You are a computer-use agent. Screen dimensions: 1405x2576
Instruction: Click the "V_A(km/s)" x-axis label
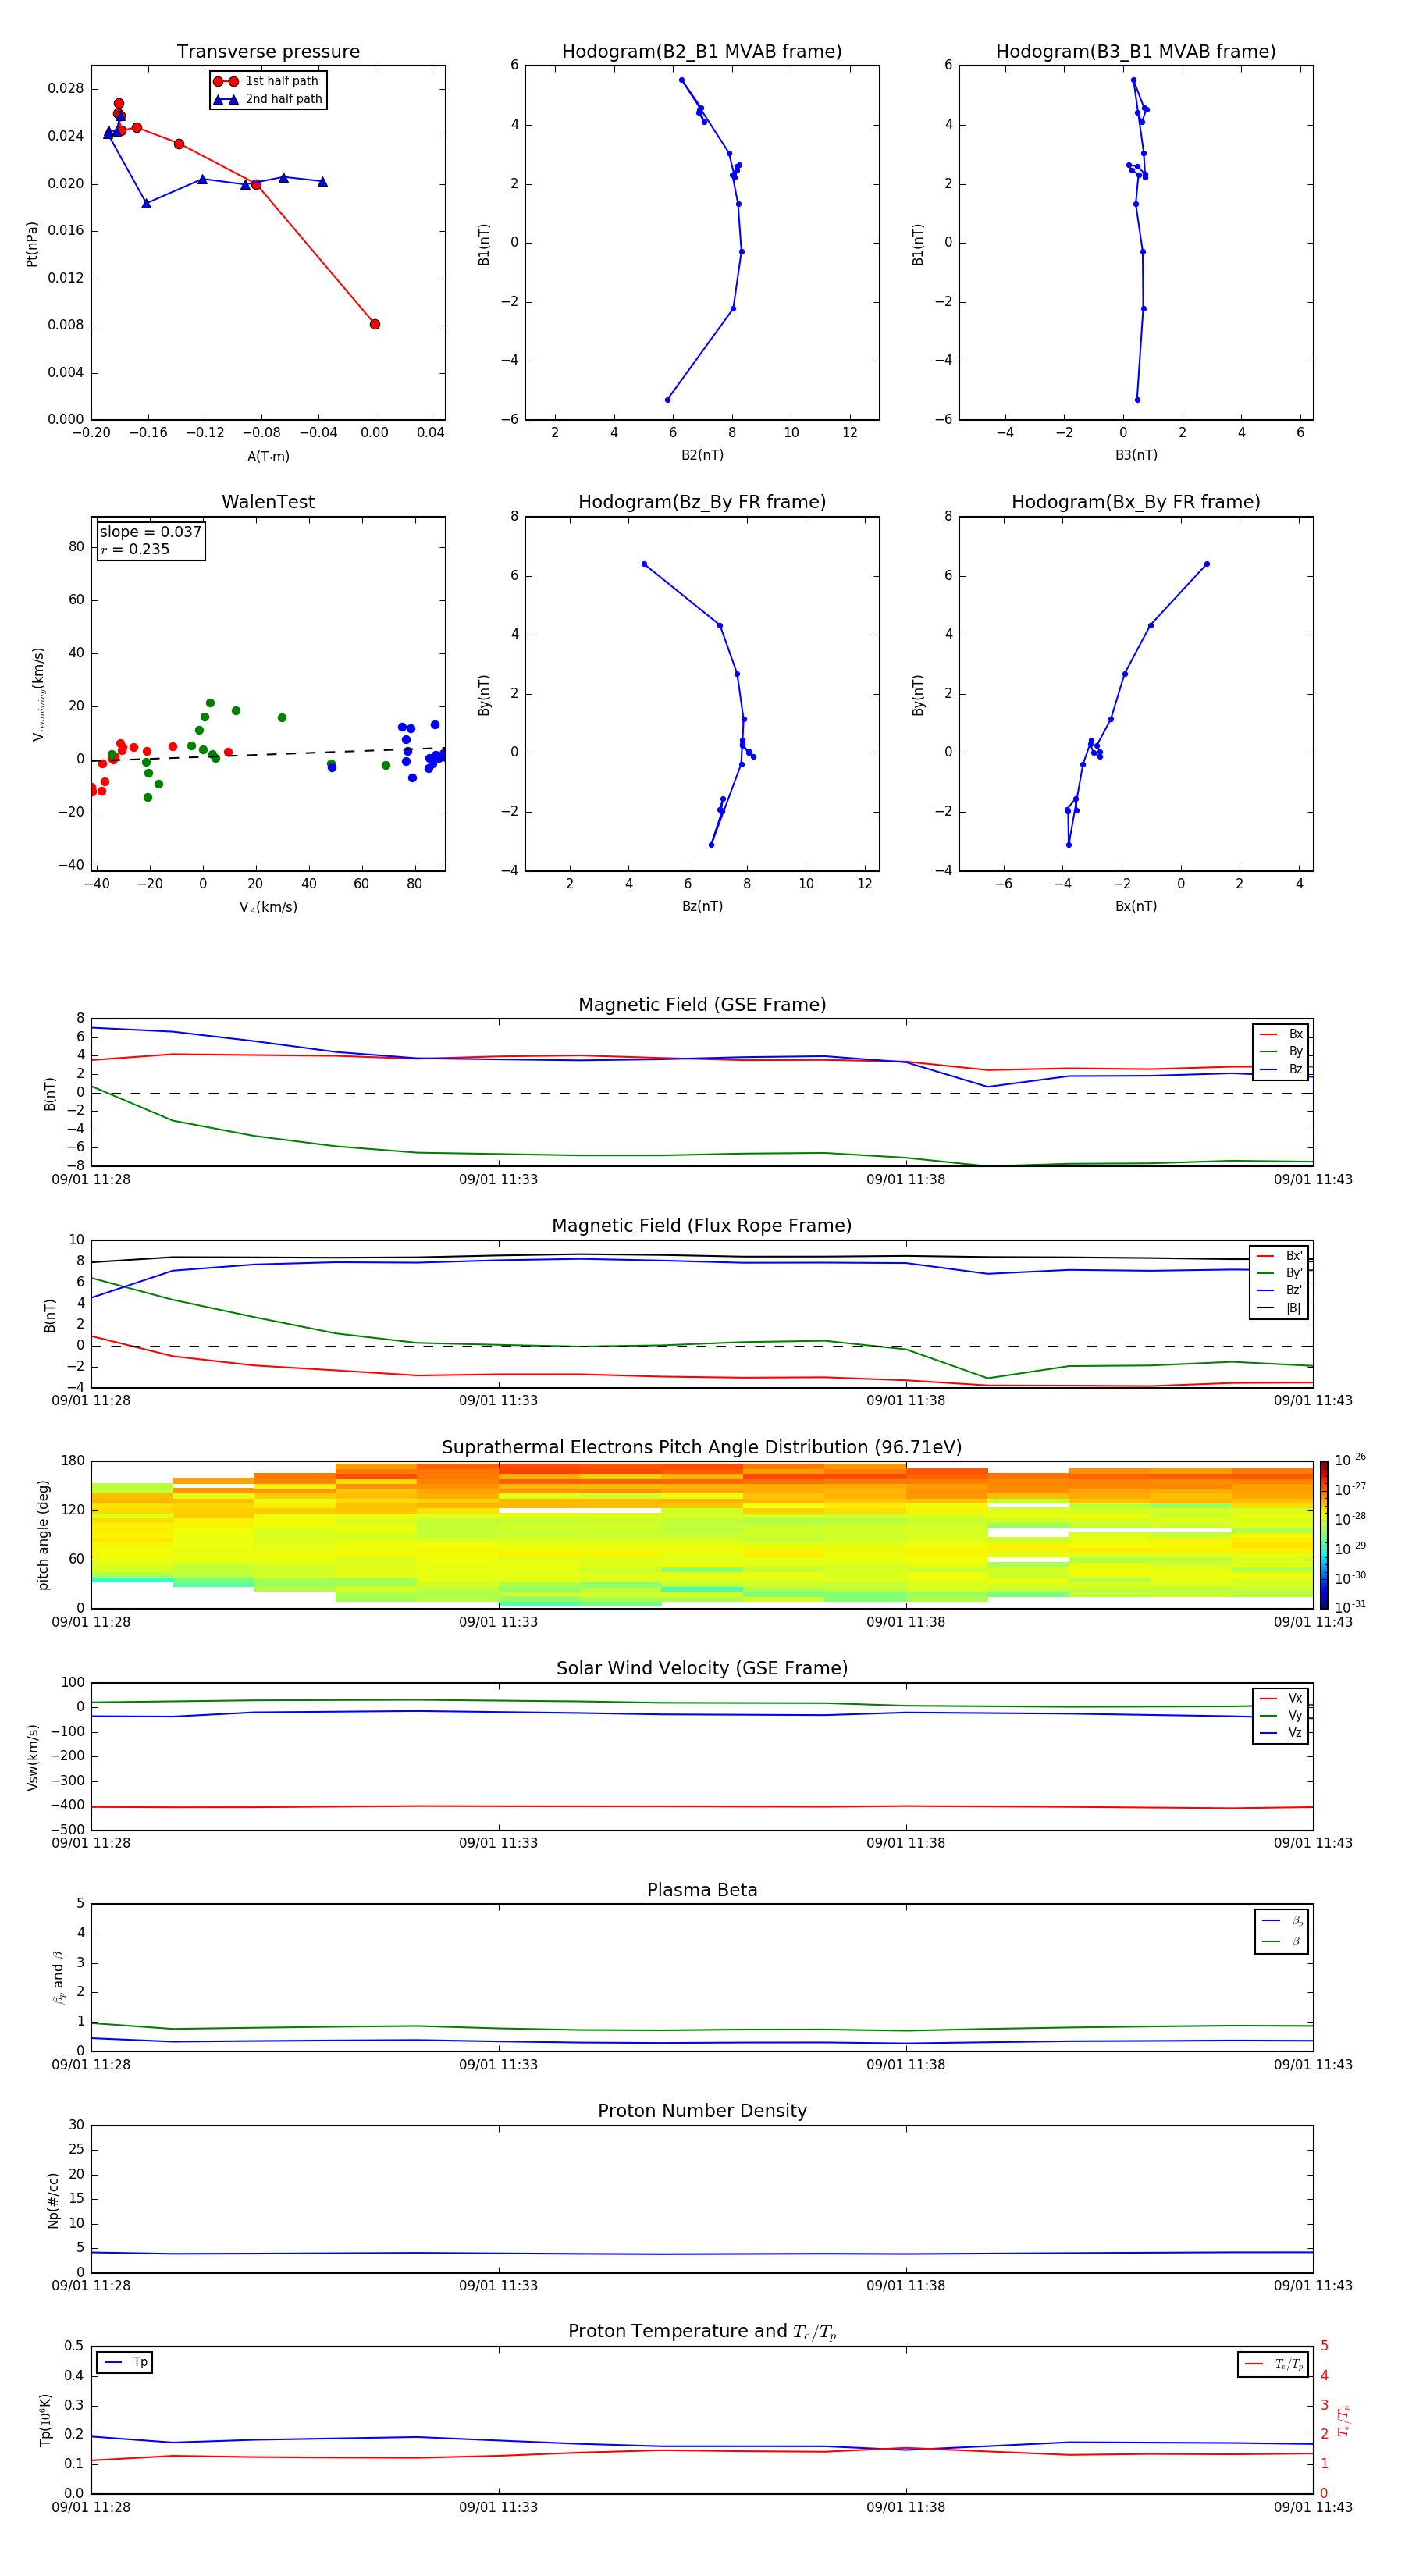(268, 907)
